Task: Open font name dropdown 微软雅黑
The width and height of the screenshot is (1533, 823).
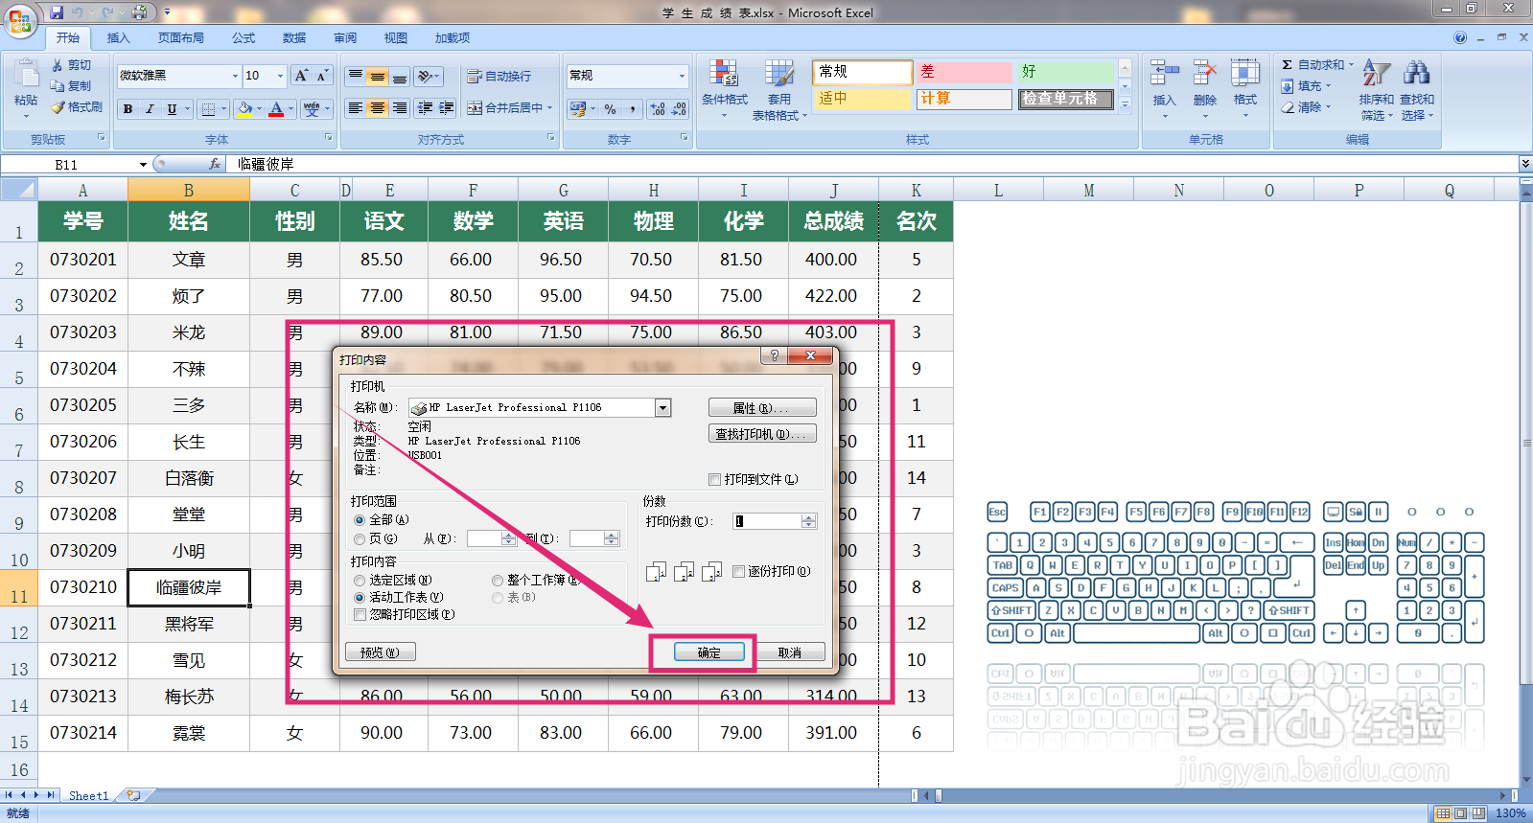Action: click(235, 76)
